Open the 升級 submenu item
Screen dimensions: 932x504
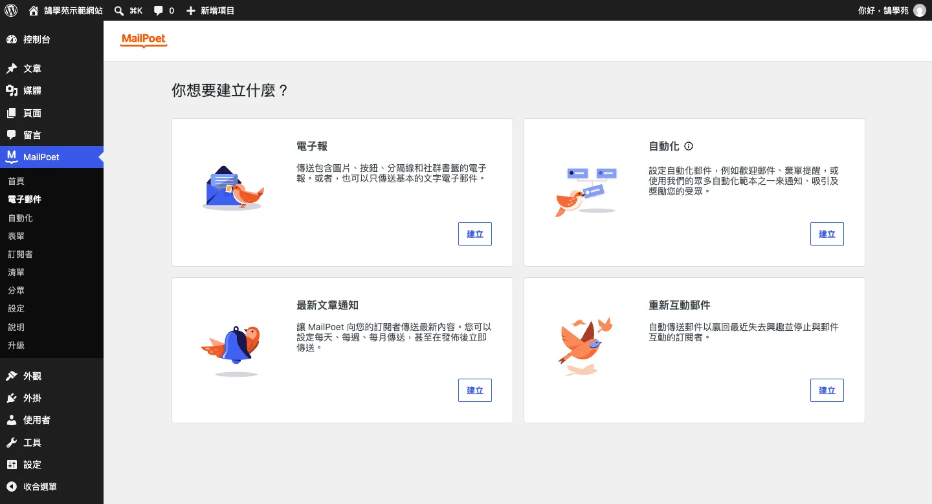pyautogui.click(x=16, y=345)
